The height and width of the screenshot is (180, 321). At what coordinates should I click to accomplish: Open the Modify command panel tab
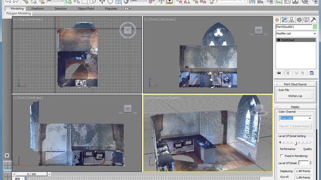(284, 20)
